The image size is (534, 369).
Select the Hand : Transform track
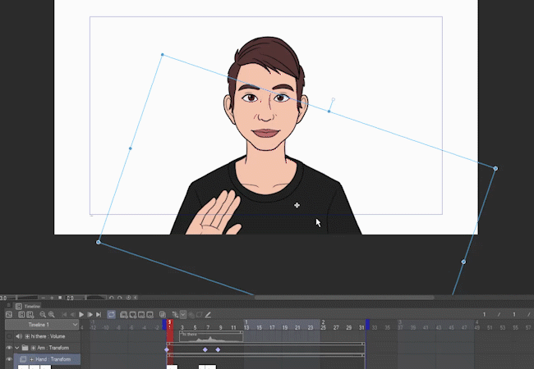(47, 359)
